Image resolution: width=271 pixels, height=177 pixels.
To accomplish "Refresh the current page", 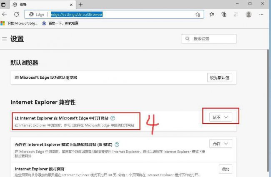I will (x=17, y=14).
